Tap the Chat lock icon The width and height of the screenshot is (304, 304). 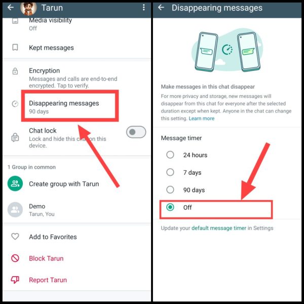coord(15,137)
